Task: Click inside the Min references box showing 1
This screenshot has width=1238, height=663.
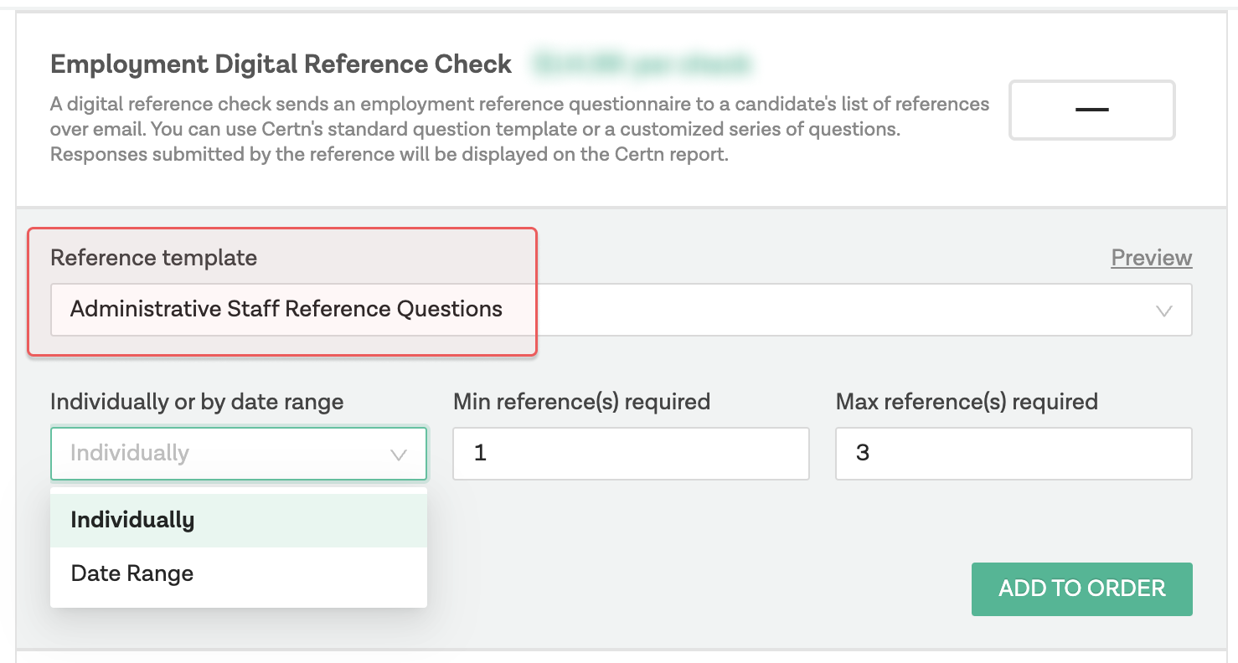Action: tap(630, 453)
